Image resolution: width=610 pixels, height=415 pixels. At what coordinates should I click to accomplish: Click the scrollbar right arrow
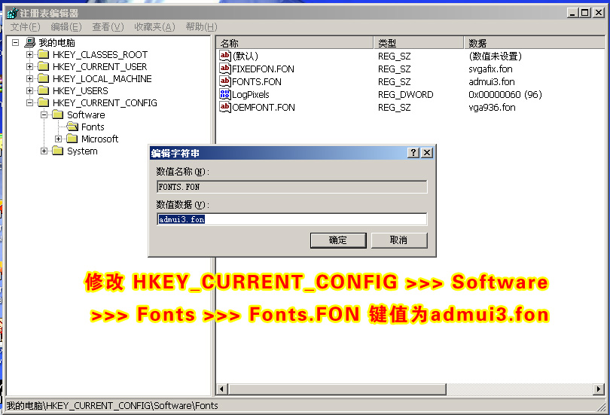point(599,389)
